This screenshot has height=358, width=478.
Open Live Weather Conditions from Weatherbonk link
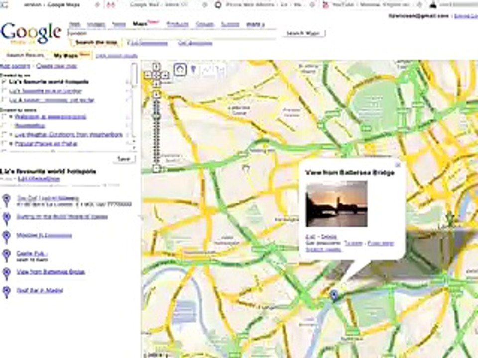[x=69, y=134]
